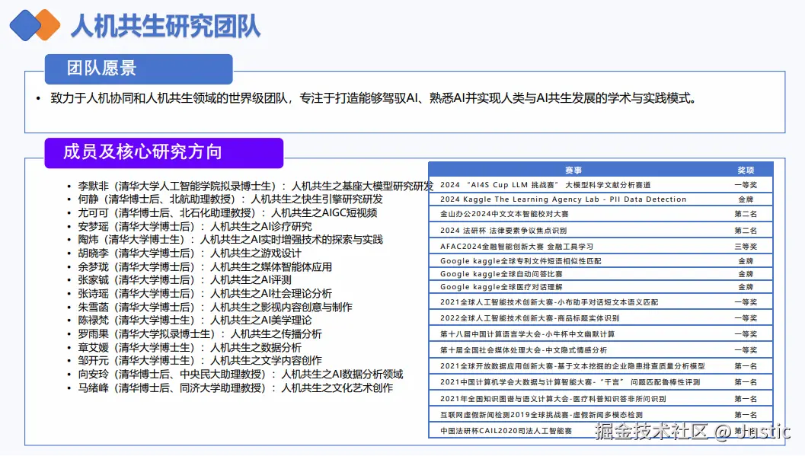Screen dimensions: 805x456
Task: Click '第二名' award in 金山办公 row
Action: point(746,214)
